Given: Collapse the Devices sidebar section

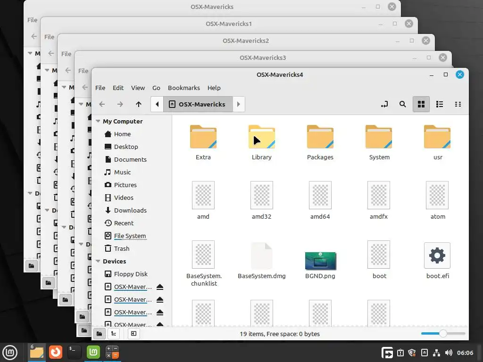Looking at the screenshot, I should 98,261.
